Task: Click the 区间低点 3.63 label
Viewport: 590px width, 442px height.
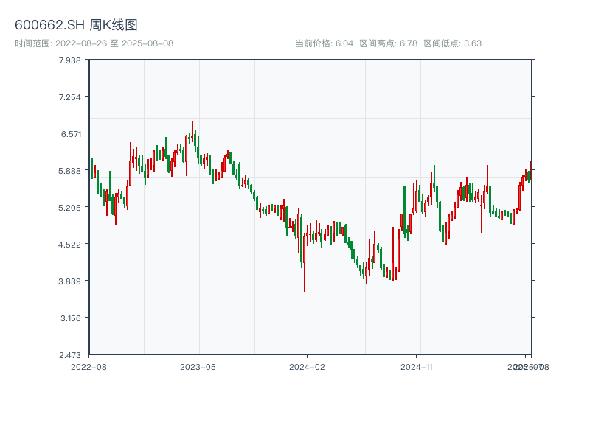Action: [452, 43]
